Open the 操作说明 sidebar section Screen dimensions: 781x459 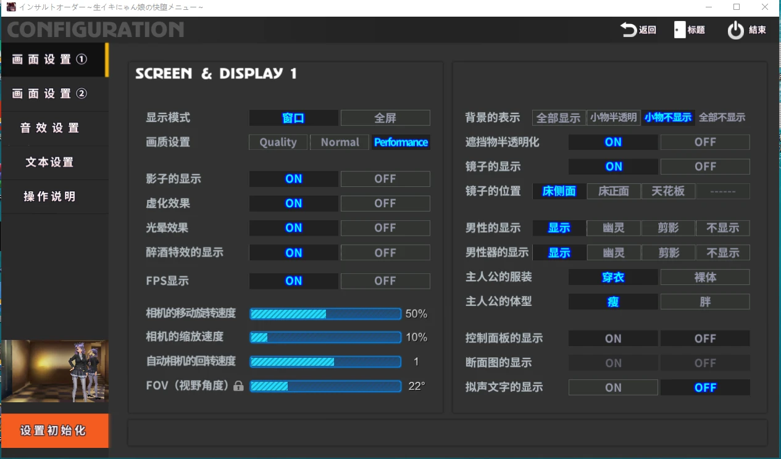[54, 197]
